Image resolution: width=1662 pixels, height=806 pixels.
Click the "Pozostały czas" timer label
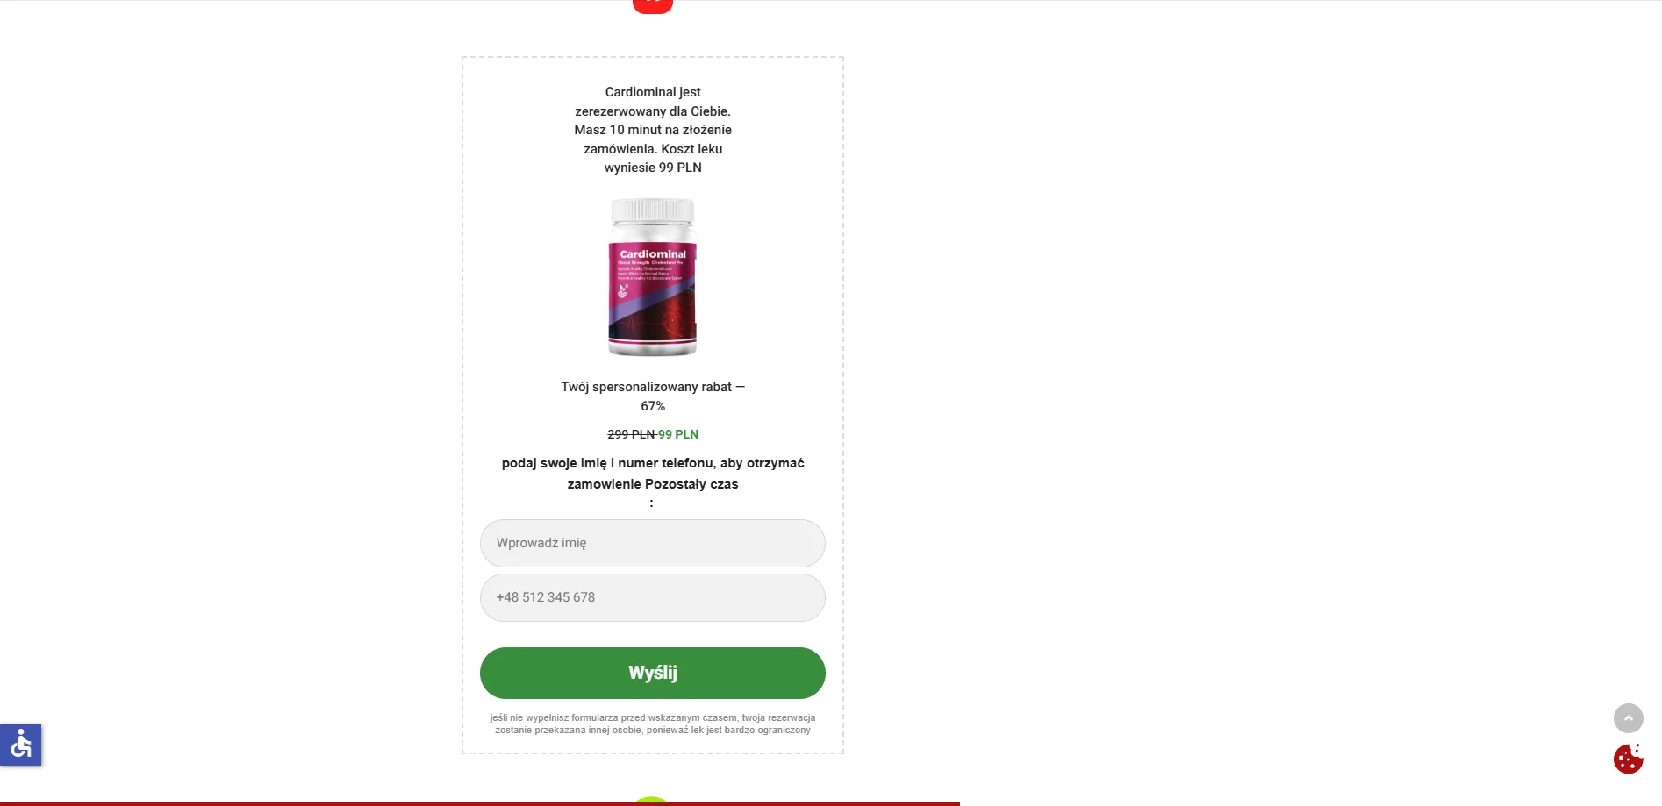[691, 484]
